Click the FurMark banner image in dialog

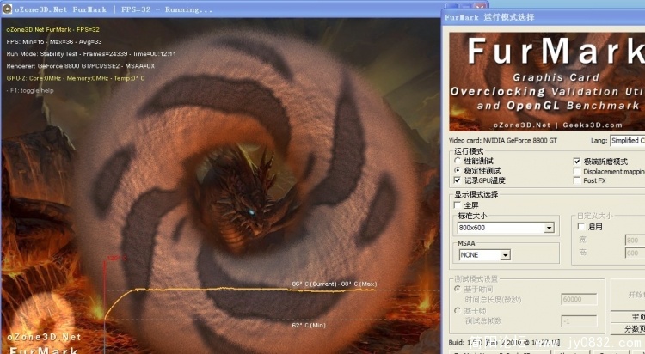(547, 82)
